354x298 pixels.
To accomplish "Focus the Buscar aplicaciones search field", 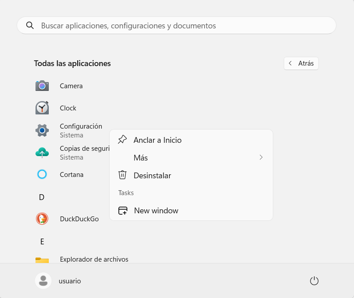I will point(177,26).
